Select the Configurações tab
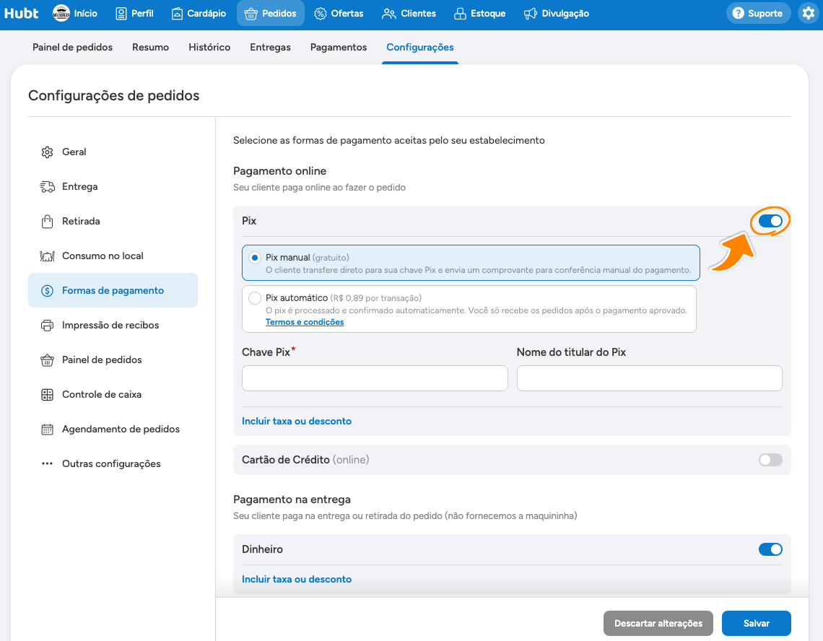This screenshot has height=641, width=823. pyautogui.click(x=420, y=47)
